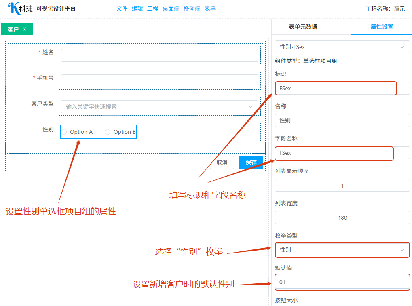Screen dimensions: 412x306
Task: Click the 手机号 input field
Action: (159, 81)
